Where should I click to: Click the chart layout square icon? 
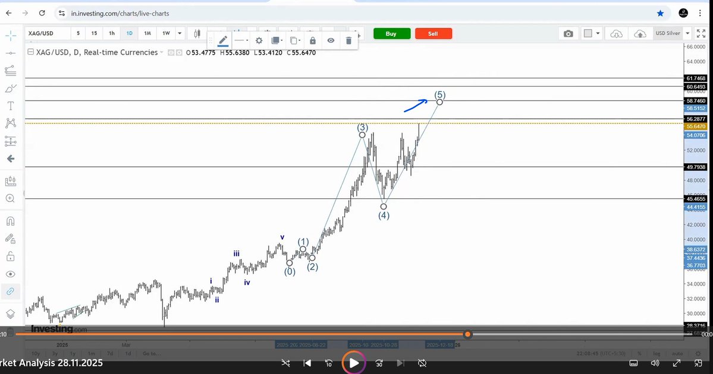(588, 33)
